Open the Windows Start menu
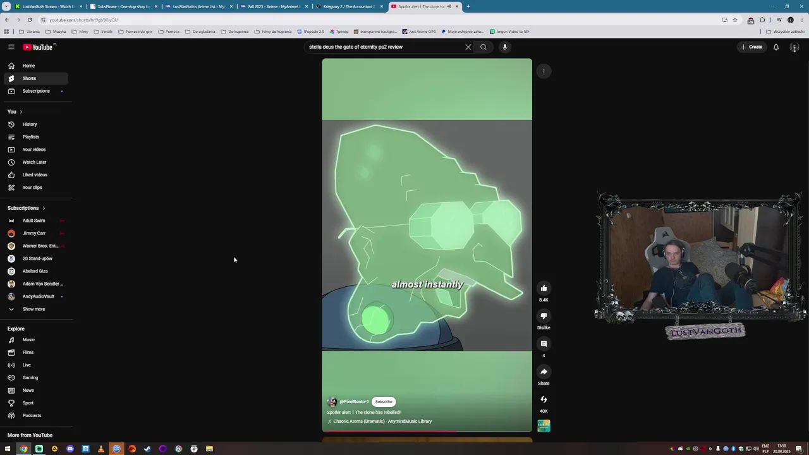 (x=8, y=449)
